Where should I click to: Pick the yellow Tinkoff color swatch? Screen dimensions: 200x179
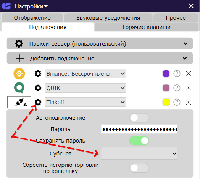click(x=166, y=102)
